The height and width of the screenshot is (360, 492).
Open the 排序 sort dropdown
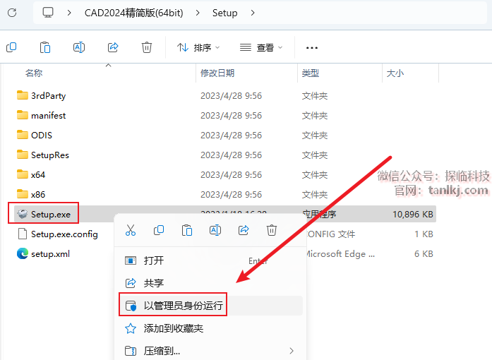pyautogui.click(x=198, y=48)
